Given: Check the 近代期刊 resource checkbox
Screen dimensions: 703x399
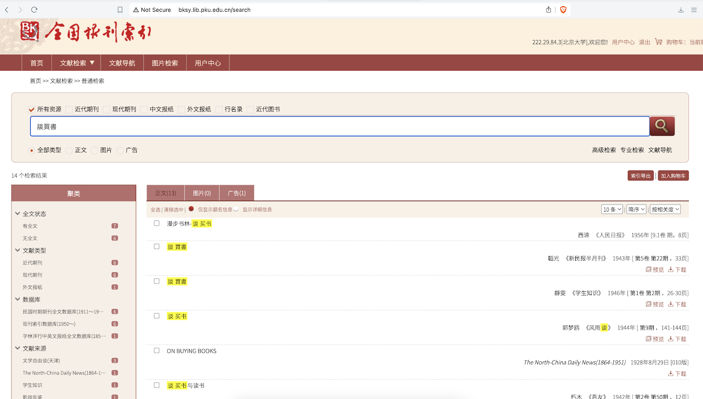Looking at the screenshot, I should 69,110.
